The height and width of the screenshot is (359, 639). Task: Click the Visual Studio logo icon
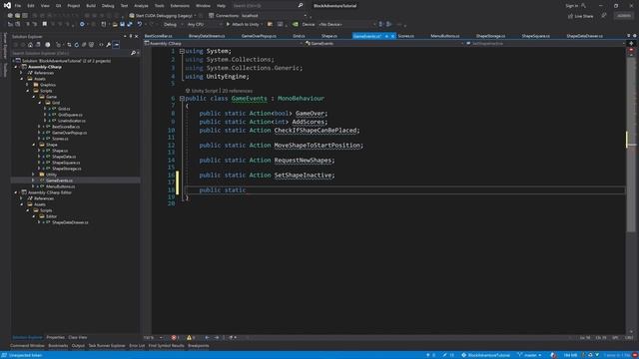[7, 6]
